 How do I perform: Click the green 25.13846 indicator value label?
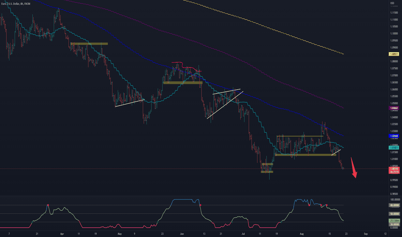(395, 220)
